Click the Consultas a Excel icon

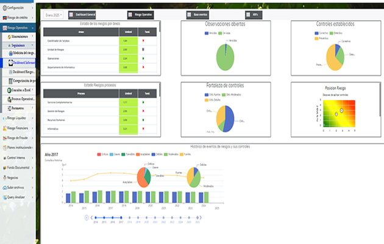point(9,90)
